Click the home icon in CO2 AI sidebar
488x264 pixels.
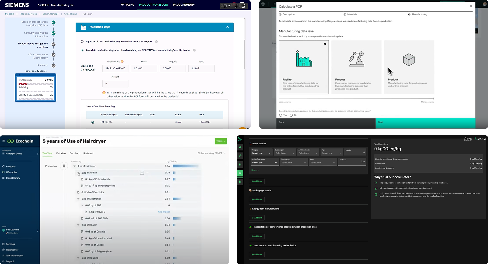point(240,147)
